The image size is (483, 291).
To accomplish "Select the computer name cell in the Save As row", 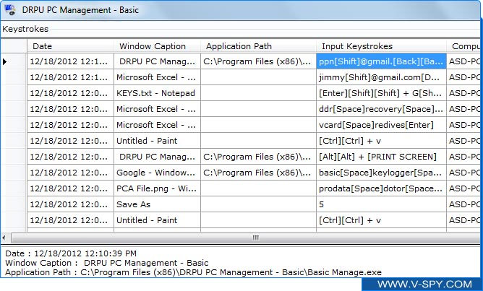I will (x=463, y=204).
